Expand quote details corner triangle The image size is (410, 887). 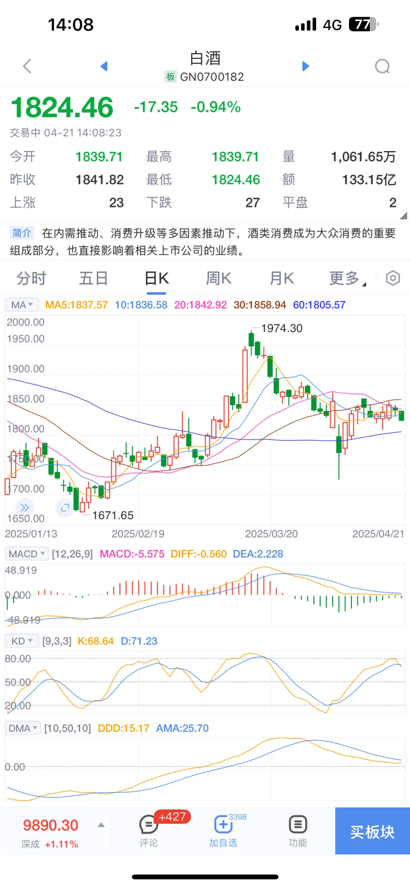(x=403, y=216)
